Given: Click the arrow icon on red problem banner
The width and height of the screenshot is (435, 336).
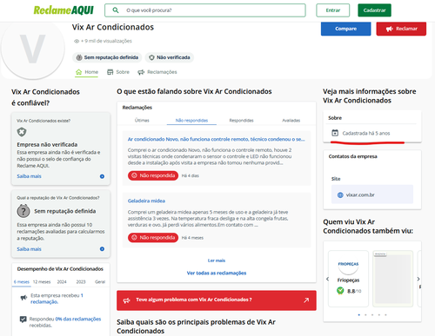Looking at the screenshot, I should pos(306,300).
